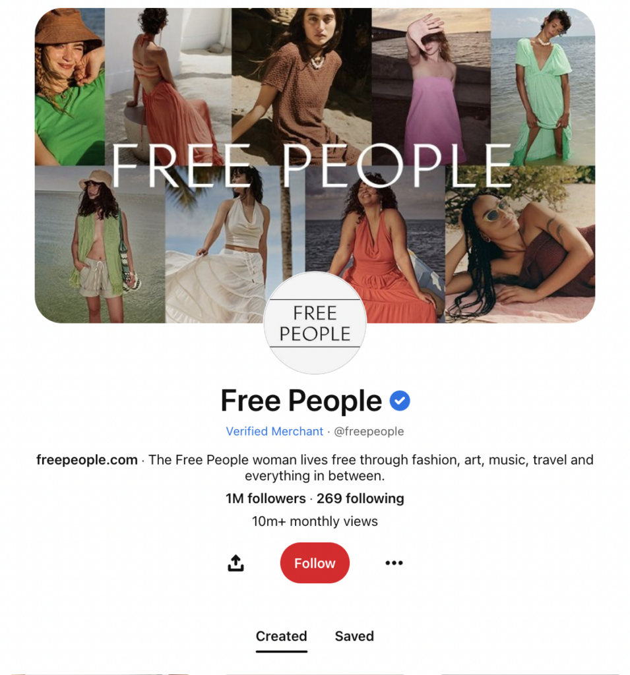Open the Verified Merchant link
Screen dimensions: 630x675
274,431
